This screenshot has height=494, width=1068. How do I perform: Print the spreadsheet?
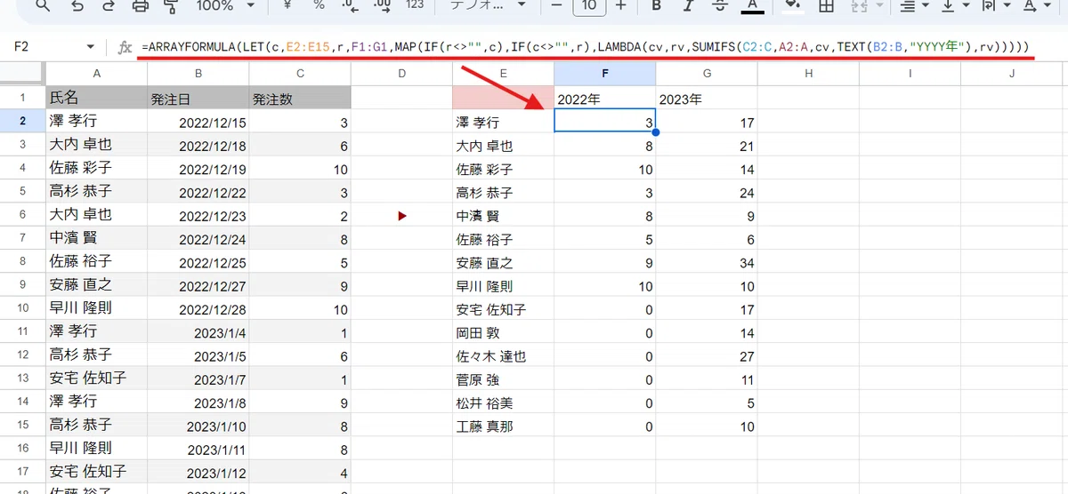click(140, 6)
